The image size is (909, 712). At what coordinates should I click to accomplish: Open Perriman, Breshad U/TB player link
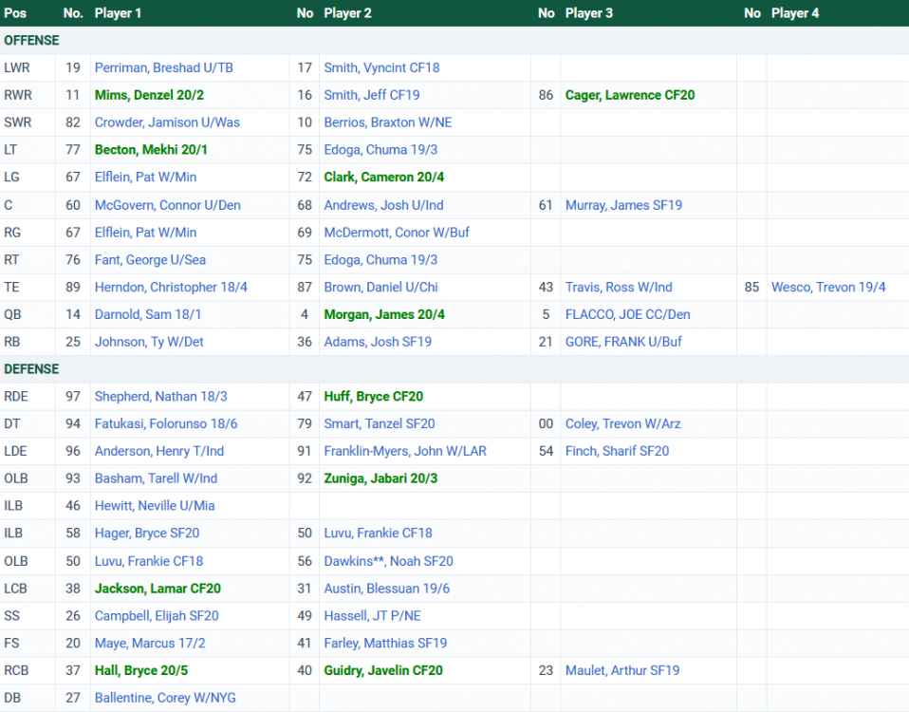click(x=163, y=67)
